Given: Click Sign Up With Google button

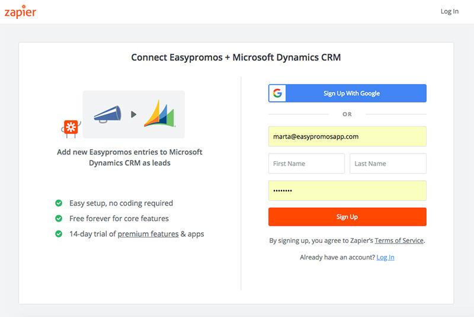Looking at the screenshot, I should 347,93.
